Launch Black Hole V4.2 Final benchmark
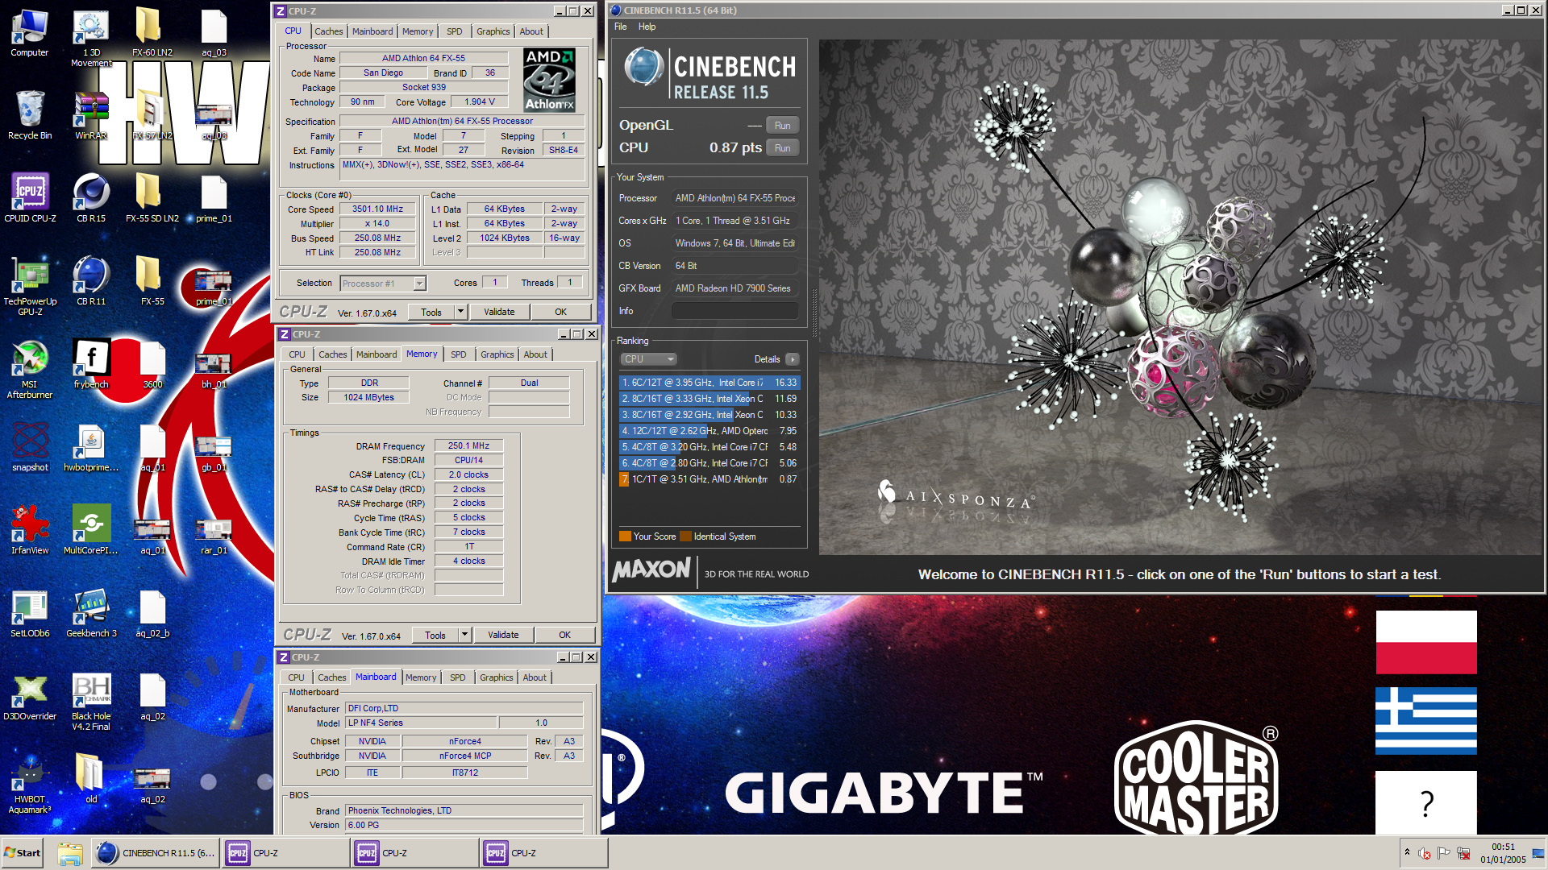This screenshot has width=1548, height=870. pyautogui.click(x=91, y=702)
